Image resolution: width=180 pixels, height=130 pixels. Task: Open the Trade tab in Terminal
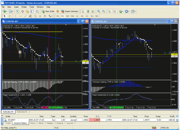coord(8,123)
